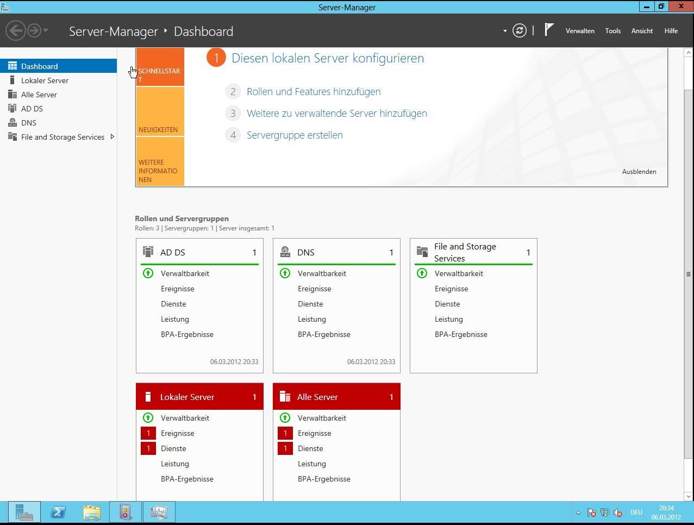Click green Verwaltbarkeit icon in File and Storage tile

422,273
